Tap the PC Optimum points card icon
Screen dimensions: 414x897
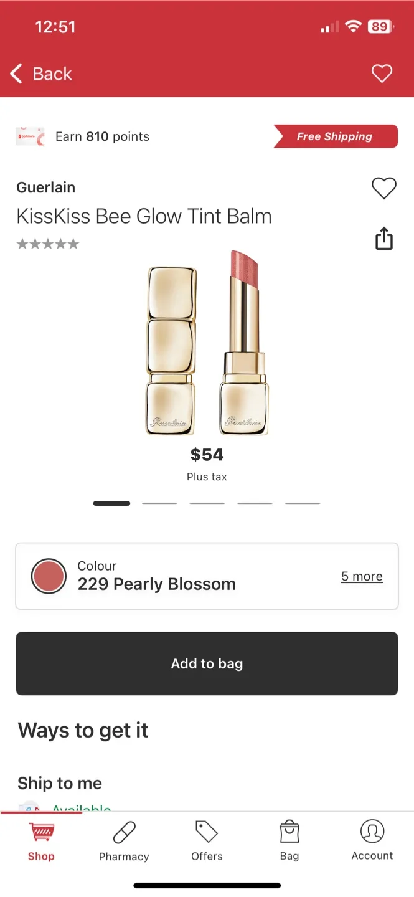[30, 136]
